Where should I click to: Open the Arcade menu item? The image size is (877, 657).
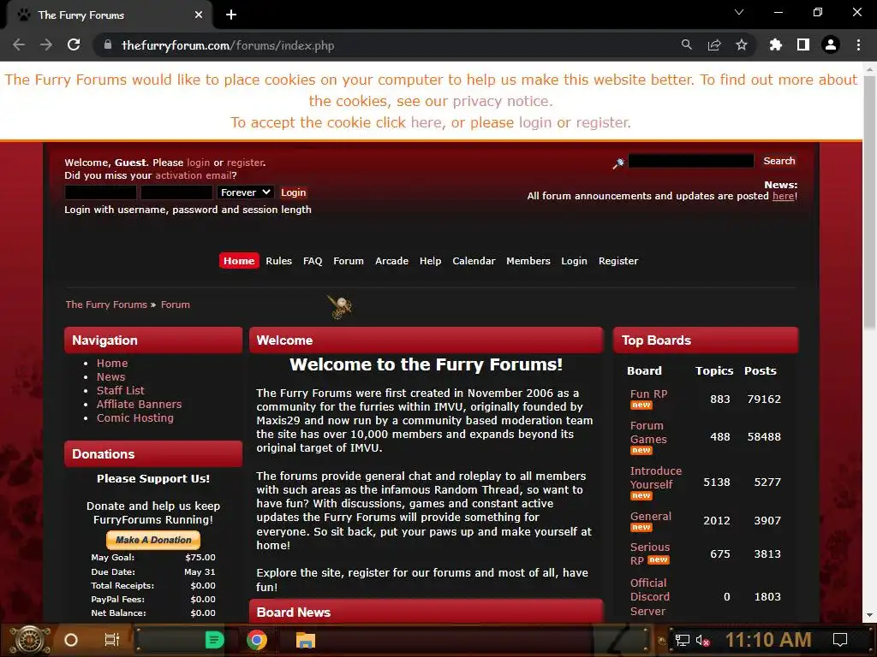(x=391, y=261)
